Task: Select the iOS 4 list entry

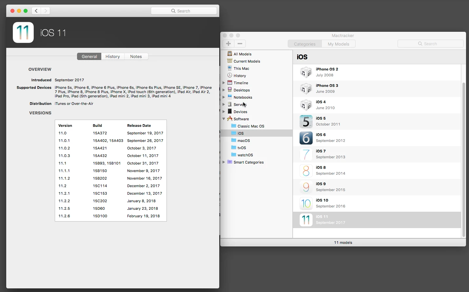Action: [x=377, y=105]
